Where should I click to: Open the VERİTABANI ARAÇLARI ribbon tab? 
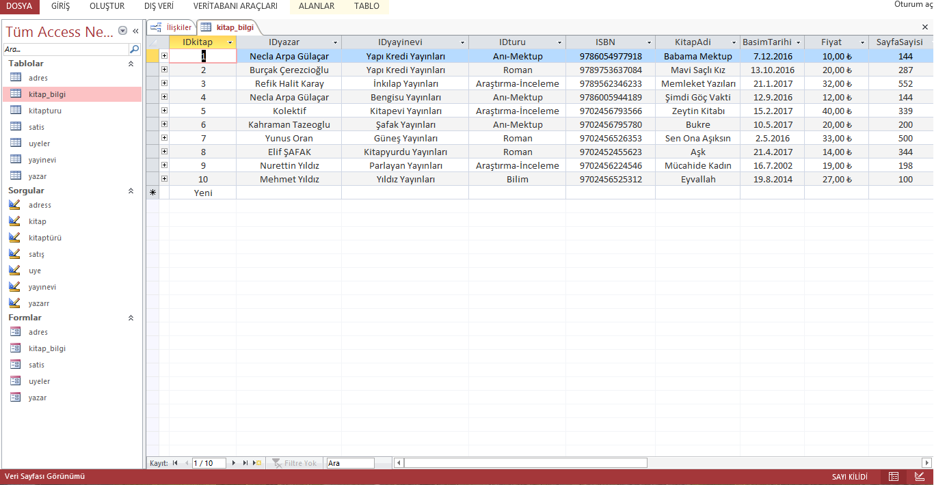(235, 6)
